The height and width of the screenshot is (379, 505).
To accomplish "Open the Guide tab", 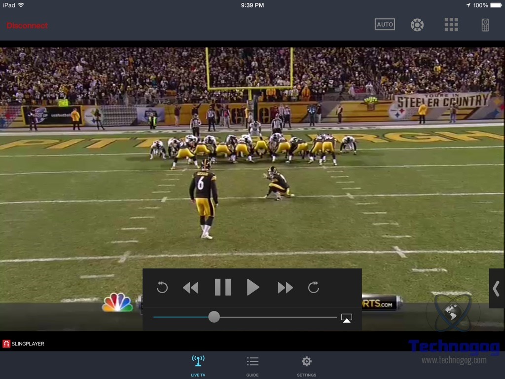I will point(252,366).
